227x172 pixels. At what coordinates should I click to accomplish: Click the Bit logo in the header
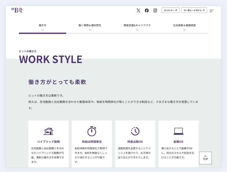pyautogui.click(x=17, y=10)
